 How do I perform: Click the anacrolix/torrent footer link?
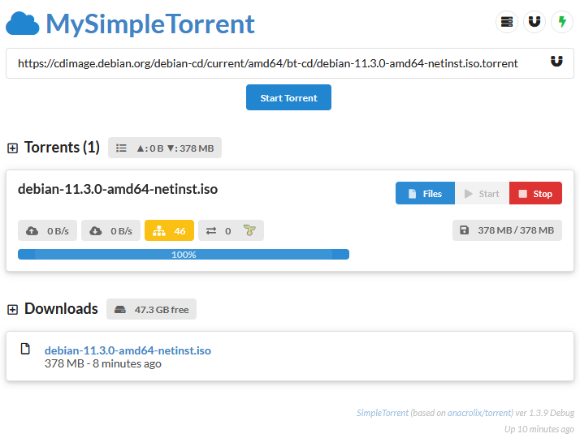point(493,413)
